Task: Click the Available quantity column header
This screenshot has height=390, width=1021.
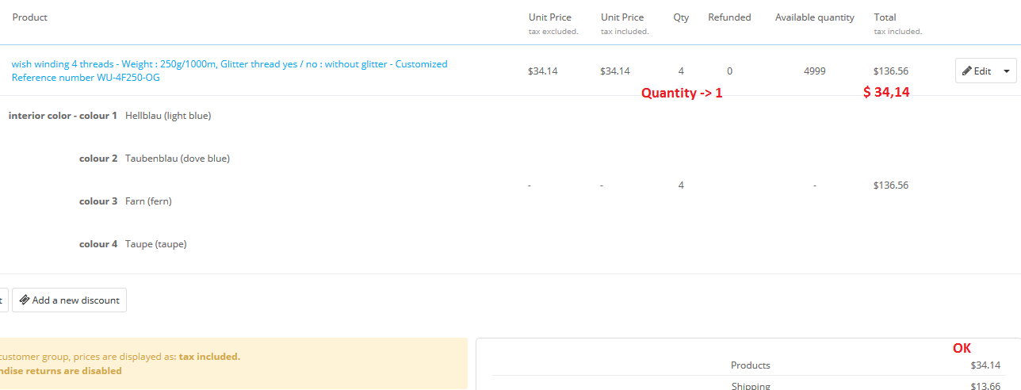Action: coord(815,17)
